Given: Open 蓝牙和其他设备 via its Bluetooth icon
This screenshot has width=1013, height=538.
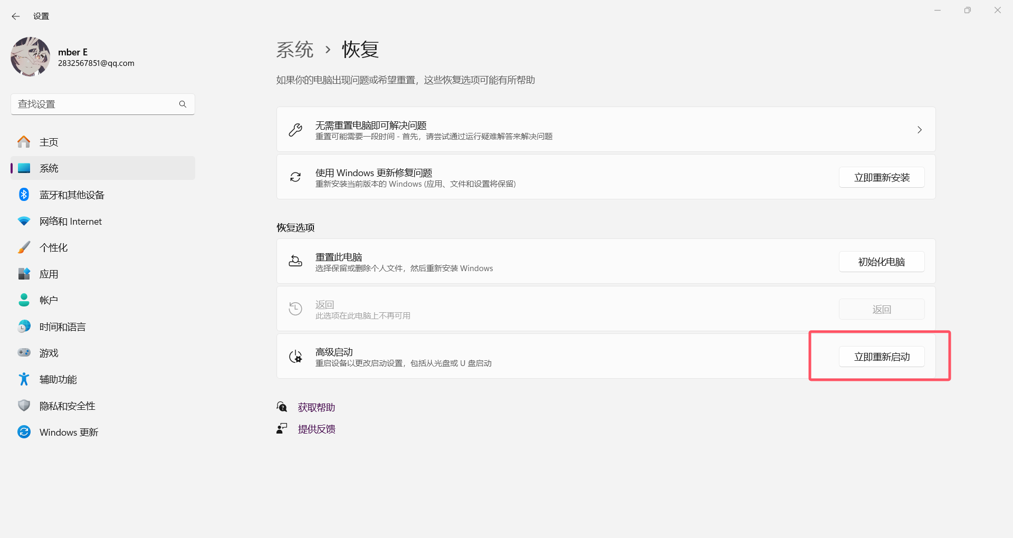Looking at the screenshot, I should tap(24, 195).
